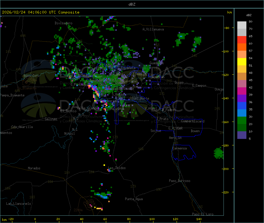Image resolution: width=264 pixels, height=223 pixels.
Task: Click the Carmensa location label
Action: tap(180, 148)
